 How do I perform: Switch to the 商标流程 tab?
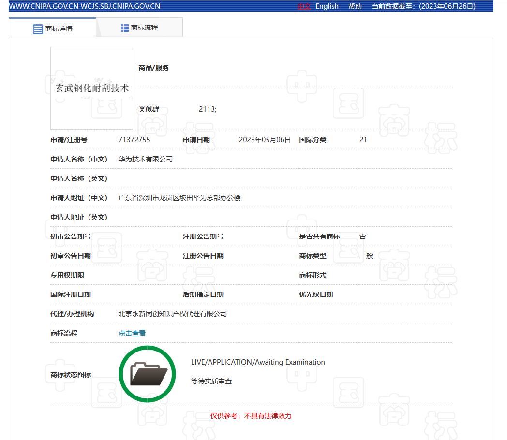coord(139,28)
